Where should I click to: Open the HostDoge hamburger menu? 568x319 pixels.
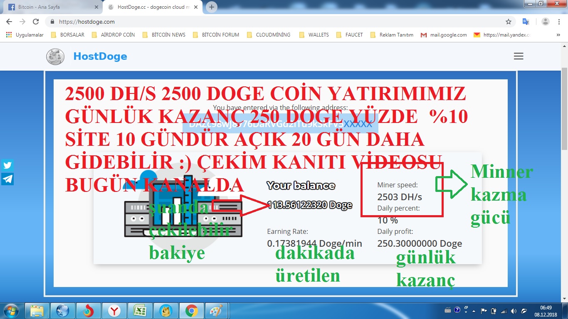coord(519,56)
